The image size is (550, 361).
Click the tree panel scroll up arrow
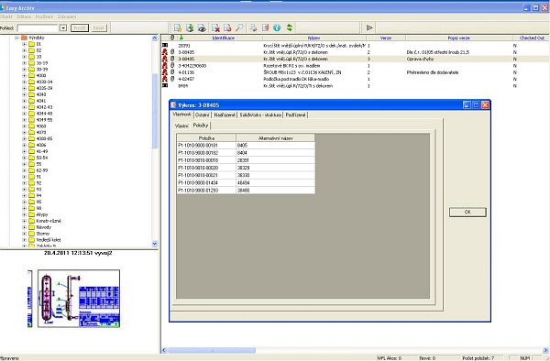point(155,38)
